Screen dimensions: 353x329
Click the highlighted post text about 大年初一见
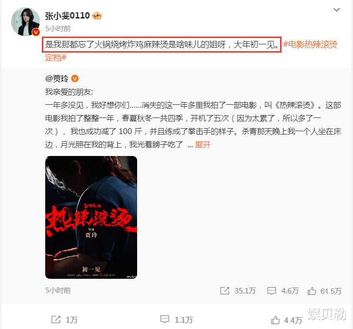click(161, 44)
